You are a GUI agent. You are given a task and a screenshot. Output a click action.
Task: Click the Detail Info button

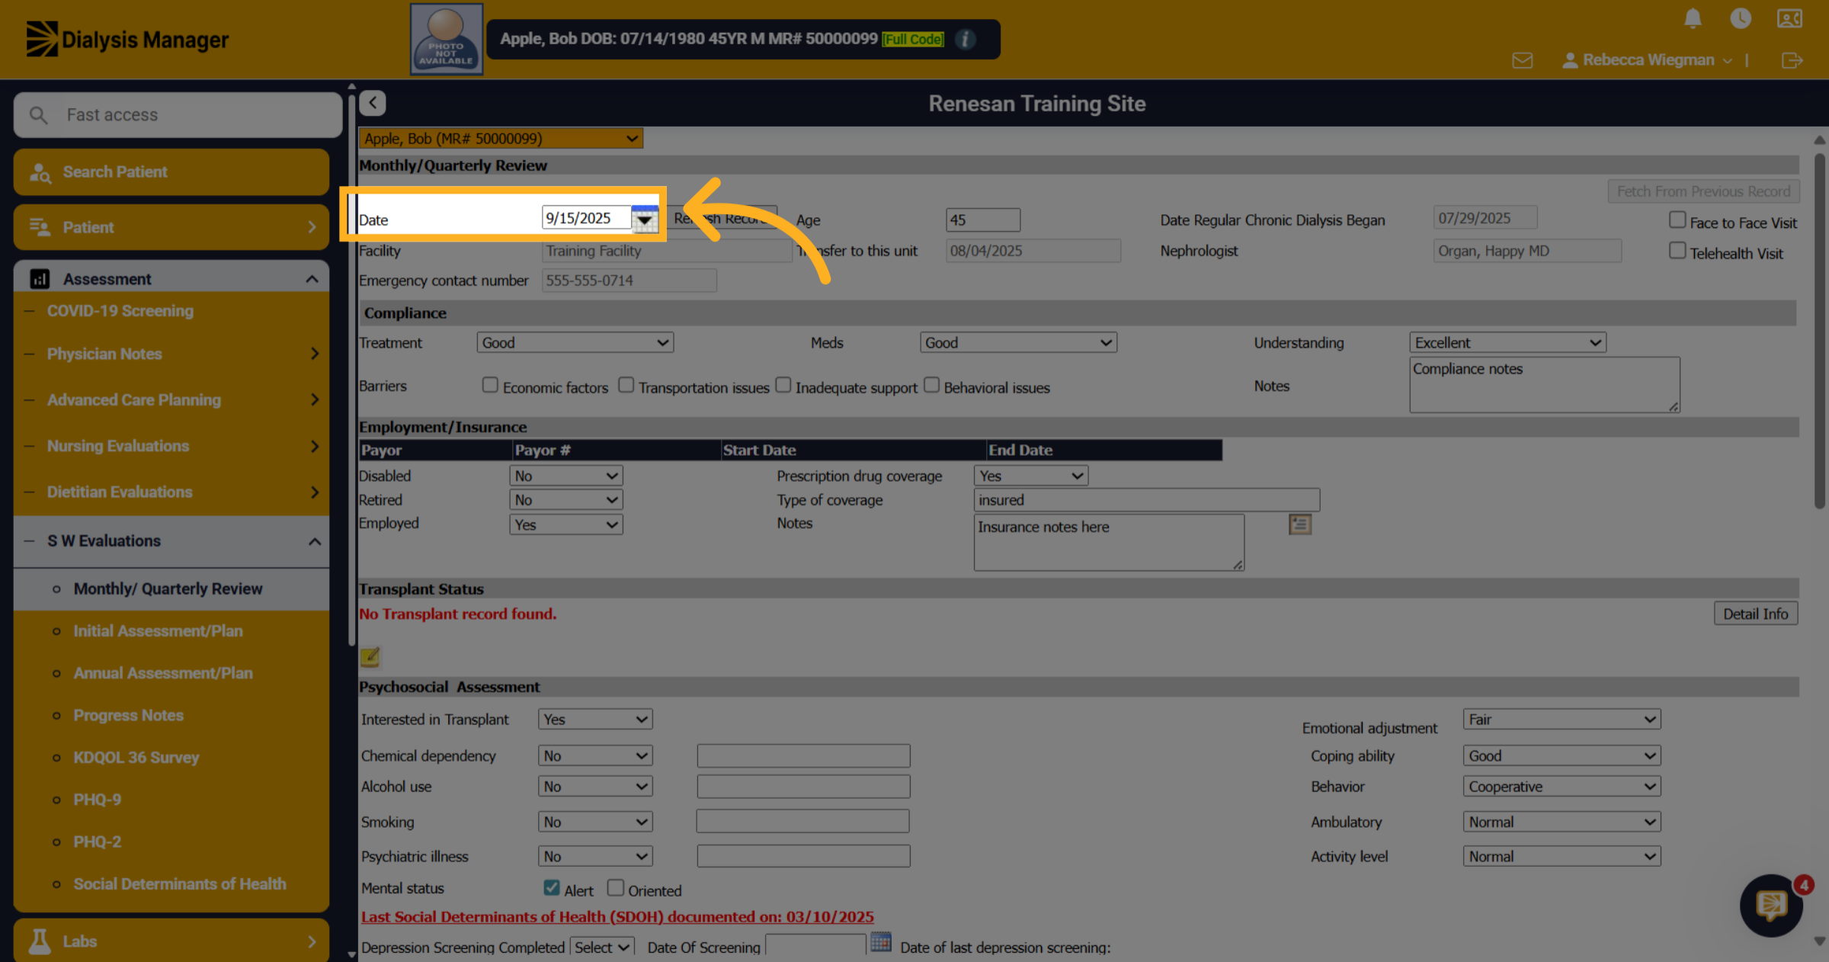1756,614
